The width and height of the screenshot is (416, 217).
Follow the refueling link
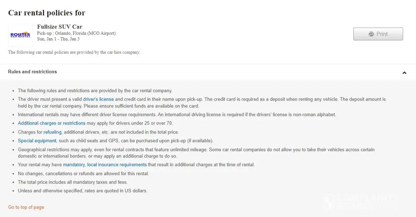tap(53, 132)
